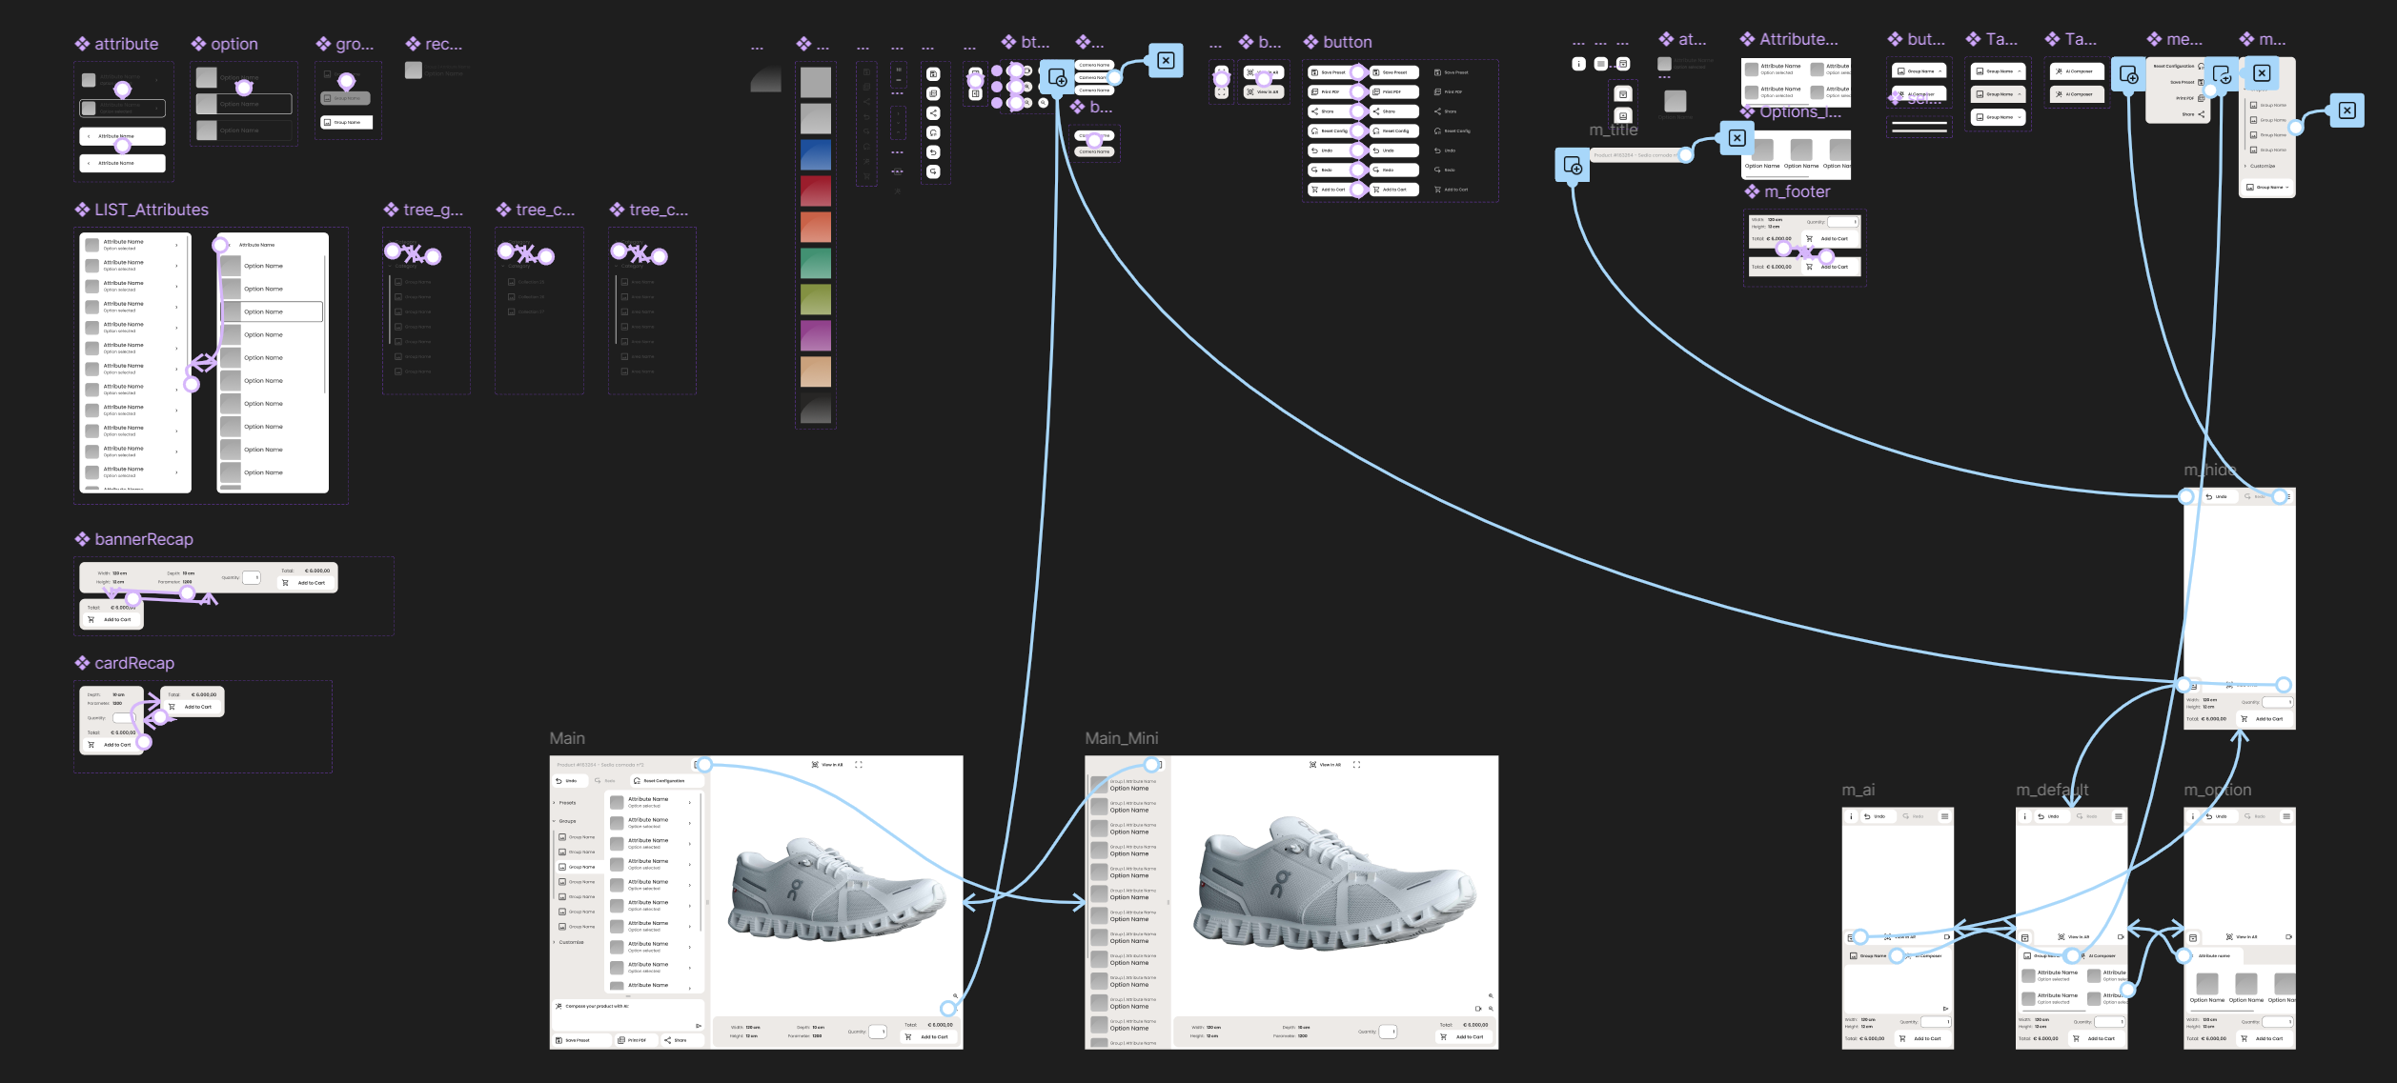This screenshot has height=1083, width=2397.
Task: Click the green color swatch component
Action: (x=815, y=263)
